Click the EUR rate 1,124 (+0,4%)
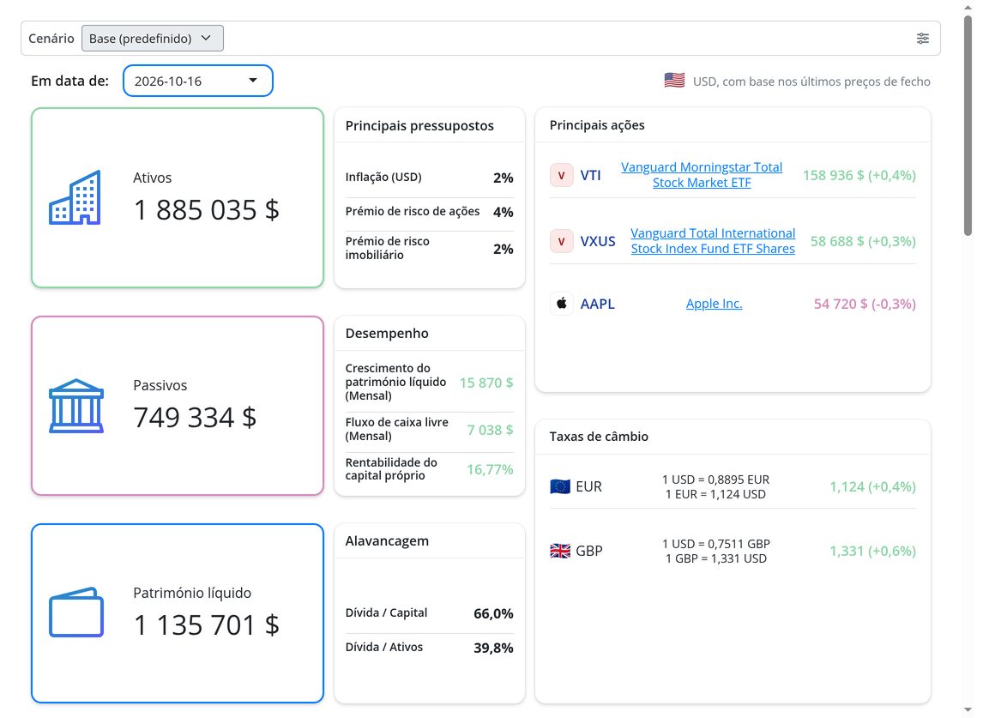Screen dimensions: 995x718 pyautogui.click(x=872, y=487)
